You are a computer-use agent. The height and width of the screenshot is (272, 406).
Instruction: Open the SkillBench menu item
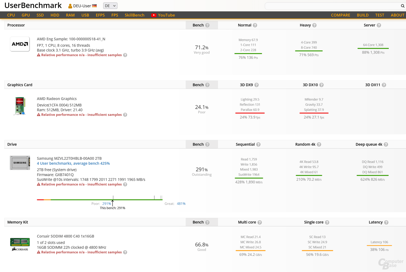coord(134,15)
